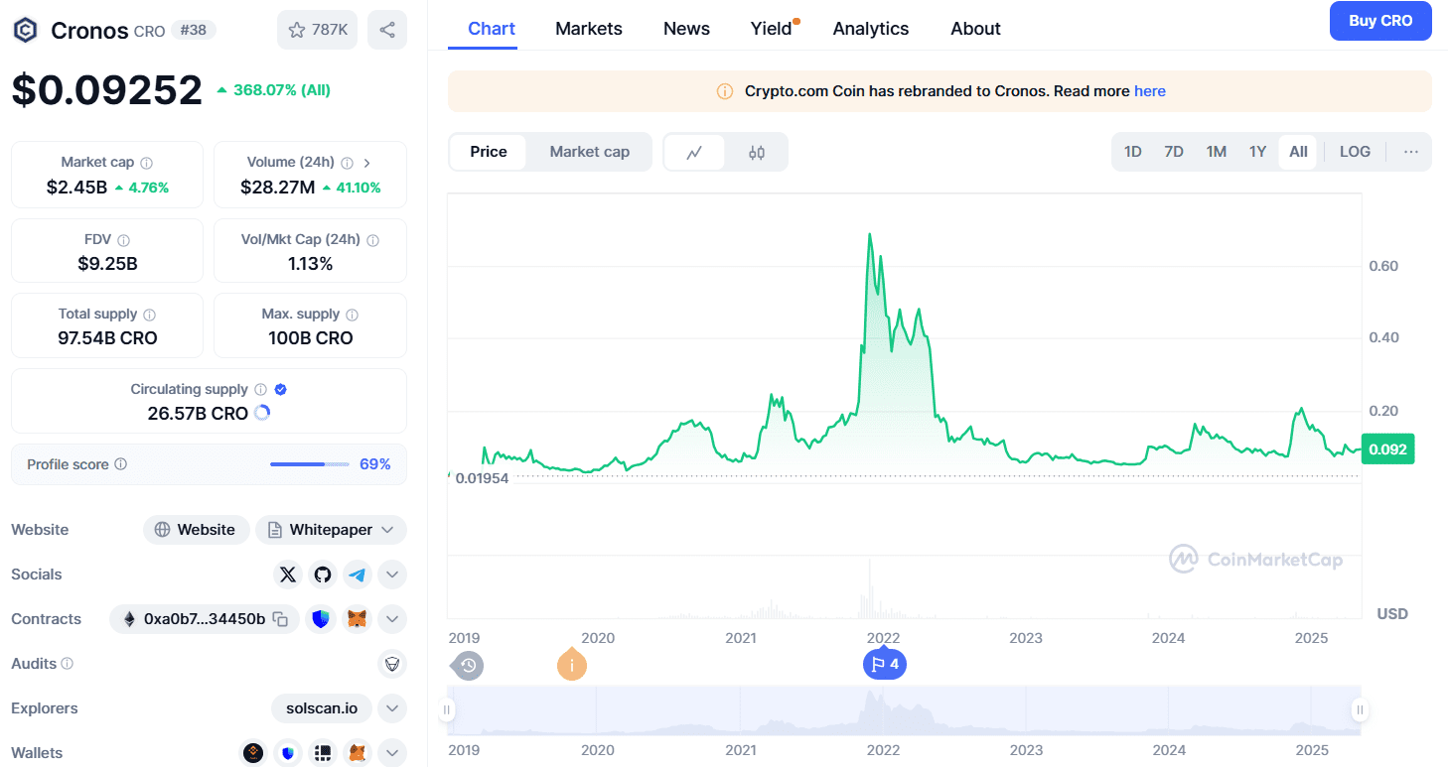Click Max. supply info icon
Image resolution: width=1448 pixels, height=767 pixels.
pyautogui.click(x=353, y=315)
